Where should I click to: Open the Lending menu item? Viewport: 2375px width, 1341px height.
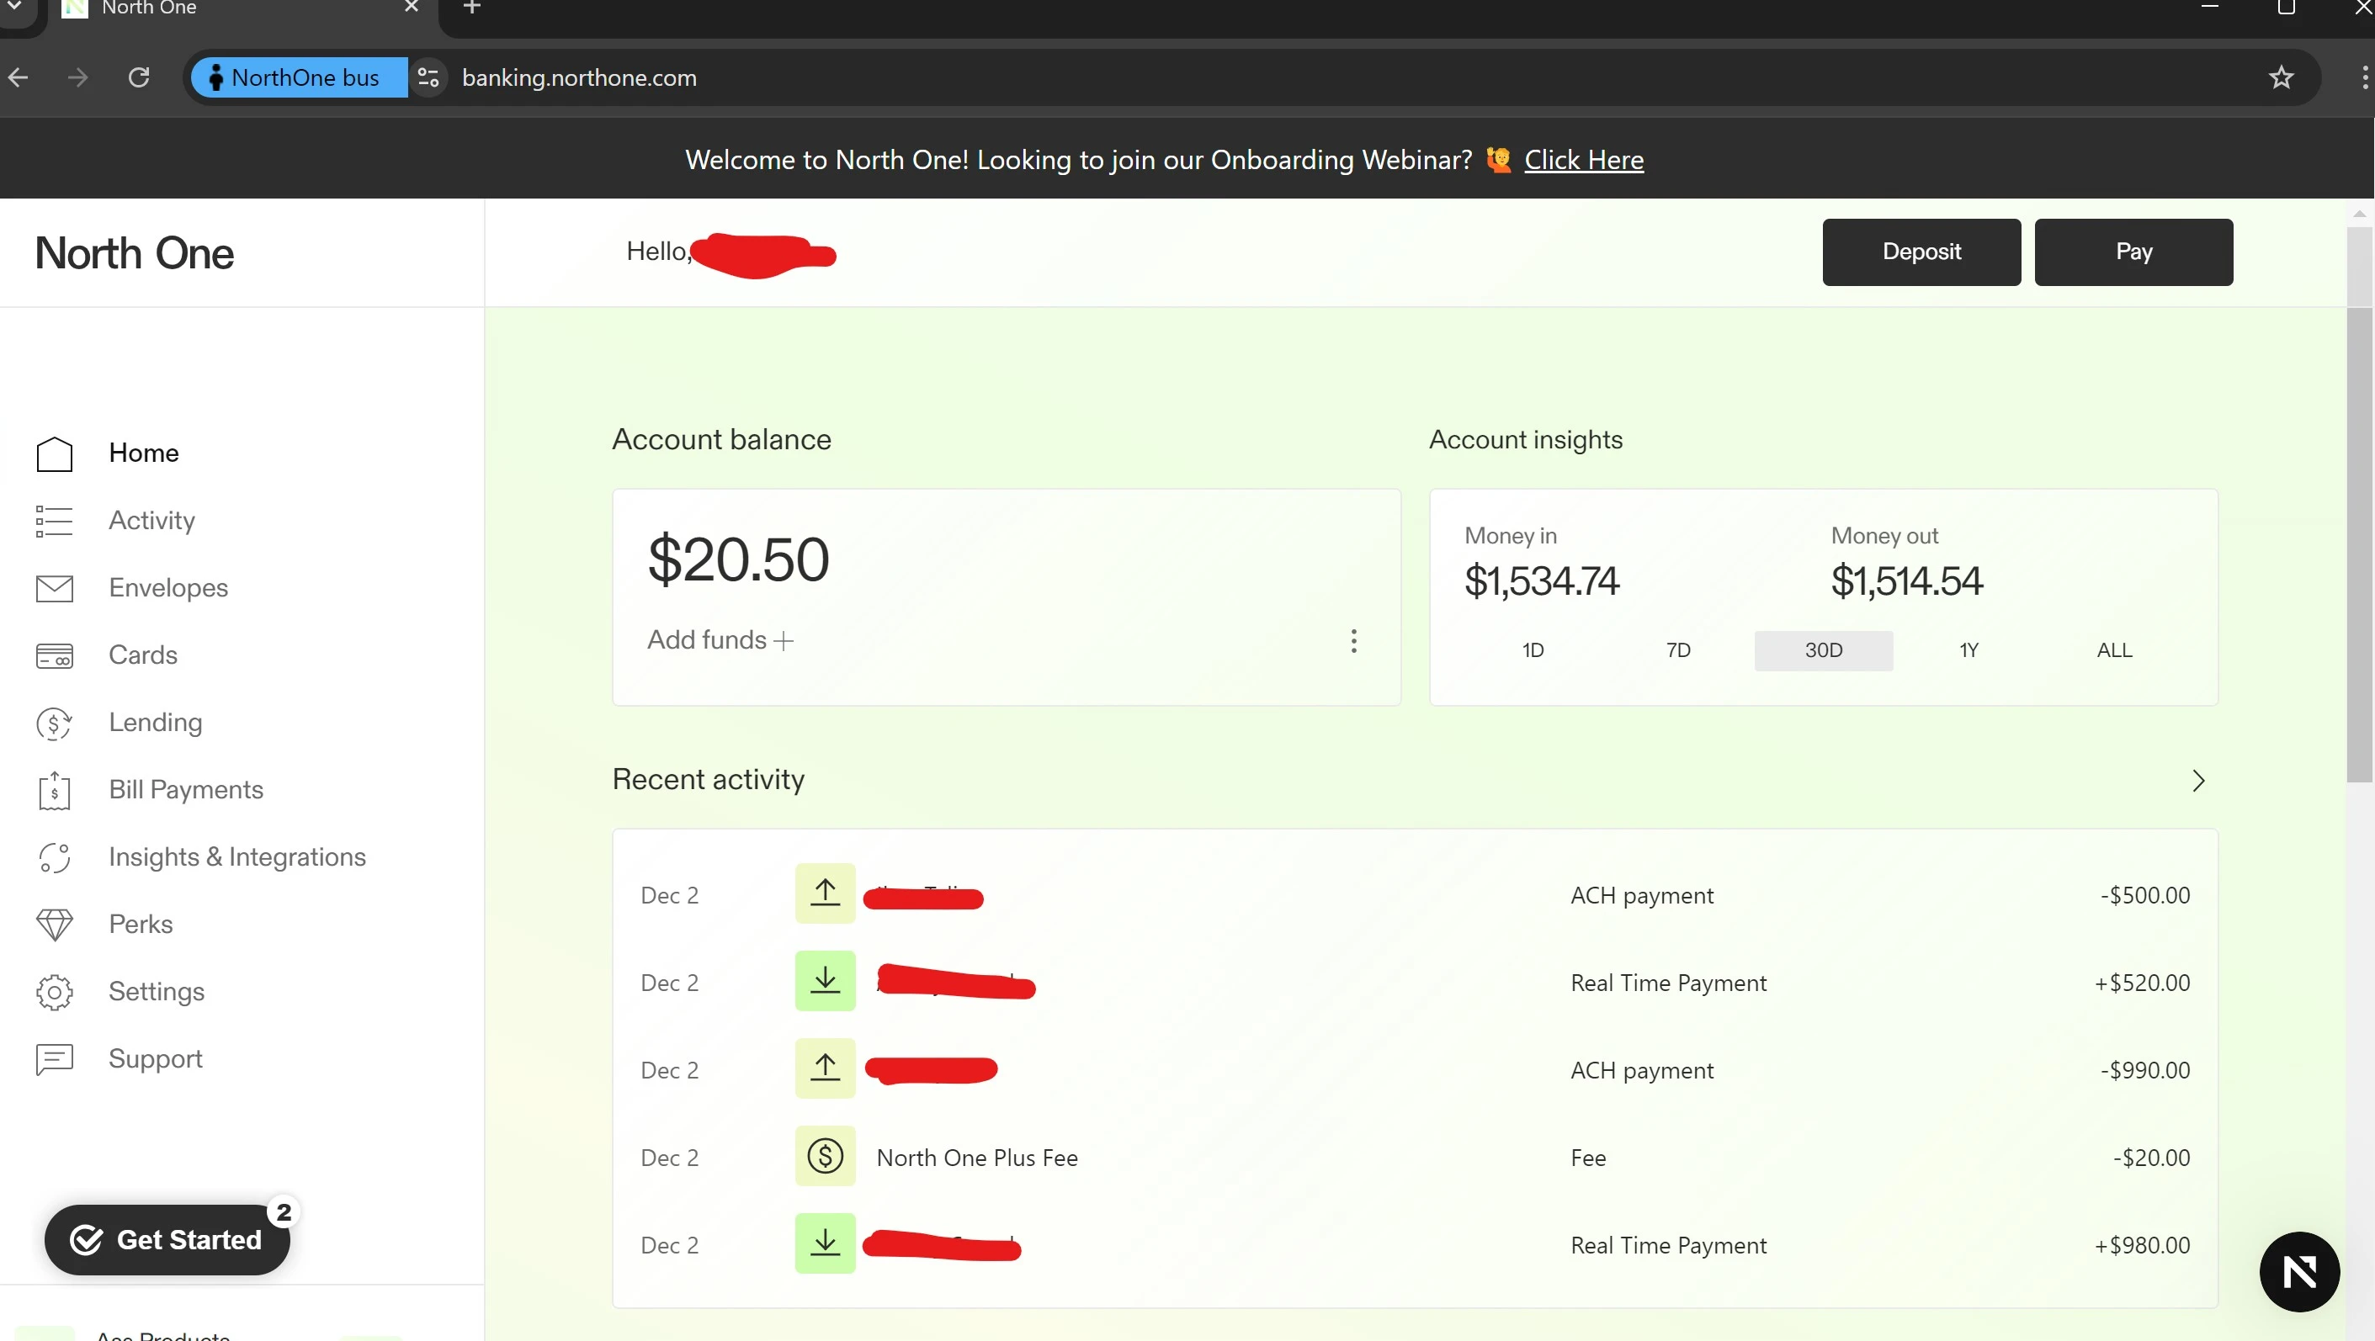[x=156, y=723]
